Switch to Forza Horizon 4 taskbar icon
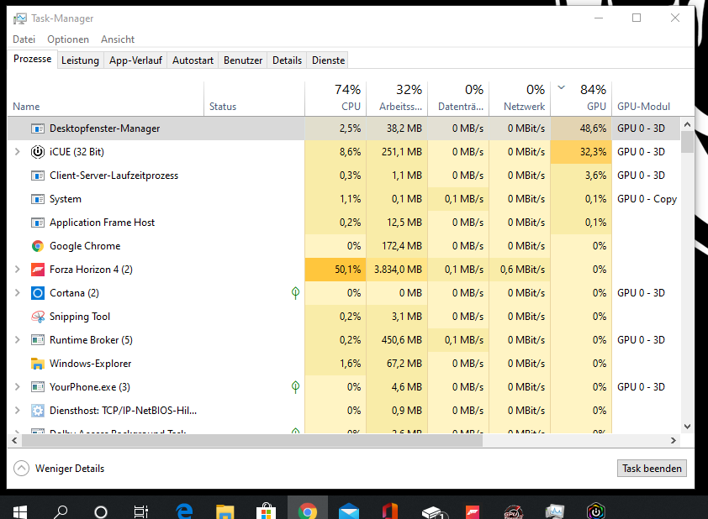 tap(473, 511)
